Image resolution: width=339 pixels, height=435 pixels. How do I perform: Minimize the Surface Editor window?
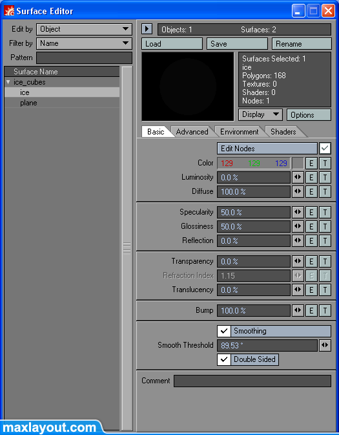(298, 11)
